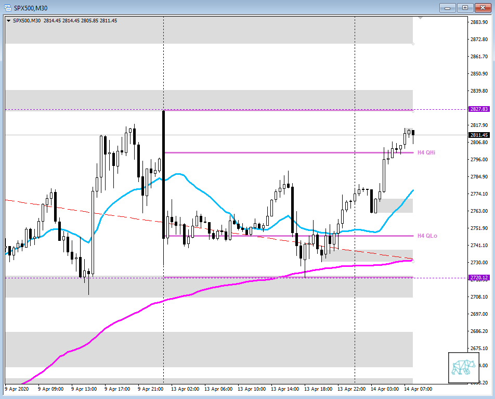Close the SPX500,M30 chart window
Screen dimensions: 495x399
coord(482,7)
